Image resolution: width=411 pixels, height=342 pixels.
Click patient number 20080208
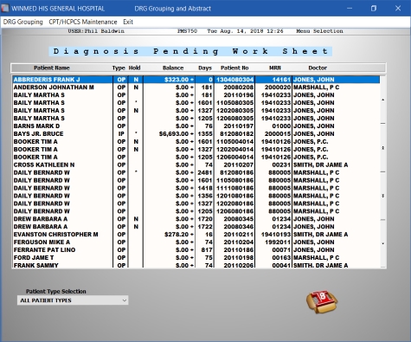[239, 87]
